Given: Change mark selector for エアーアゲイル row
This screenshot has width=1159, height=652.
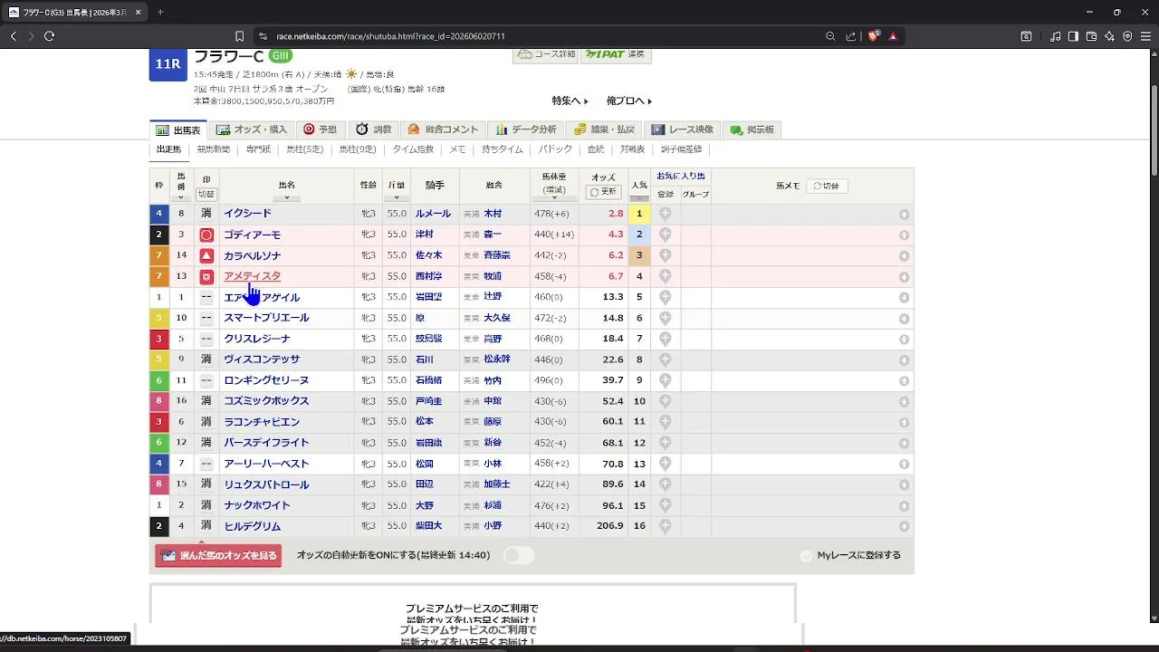Looking at the screenshot, I should (206, 297).
